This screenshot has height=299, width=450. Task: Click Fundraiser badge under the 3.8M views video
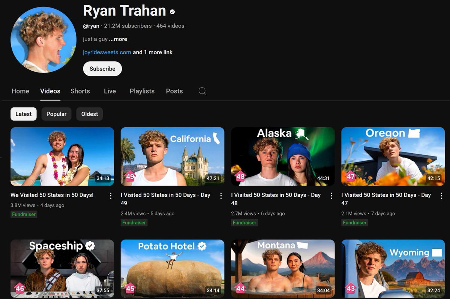pos(24,214)
